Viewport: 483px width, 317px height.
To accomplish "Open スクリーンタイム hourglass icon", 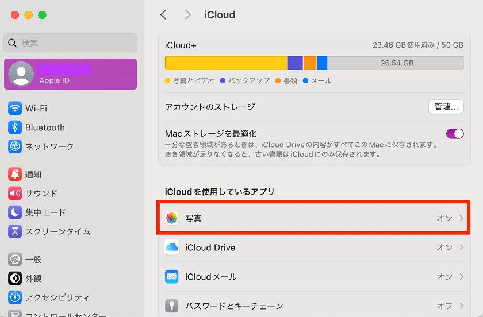I will [15, 231].
